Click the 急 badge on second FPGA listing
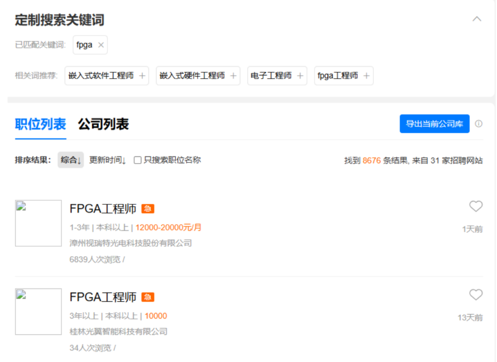497x362 pixels. 148,296
